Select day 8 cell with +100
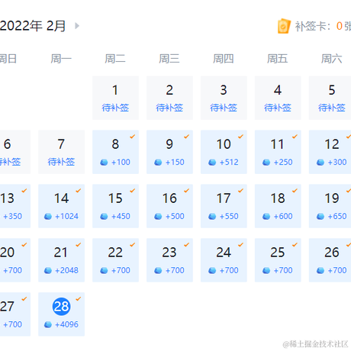Viewport: 351px width, 351px height. pyautogui.click(x=115, y=152)
